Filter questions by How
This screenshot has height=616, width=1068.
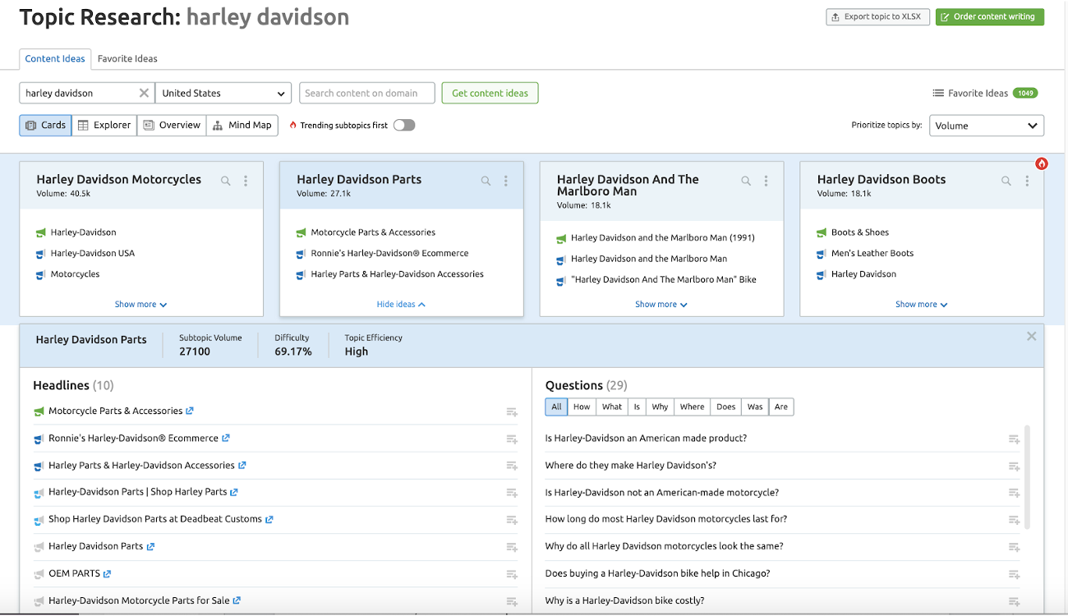point(582,407)
